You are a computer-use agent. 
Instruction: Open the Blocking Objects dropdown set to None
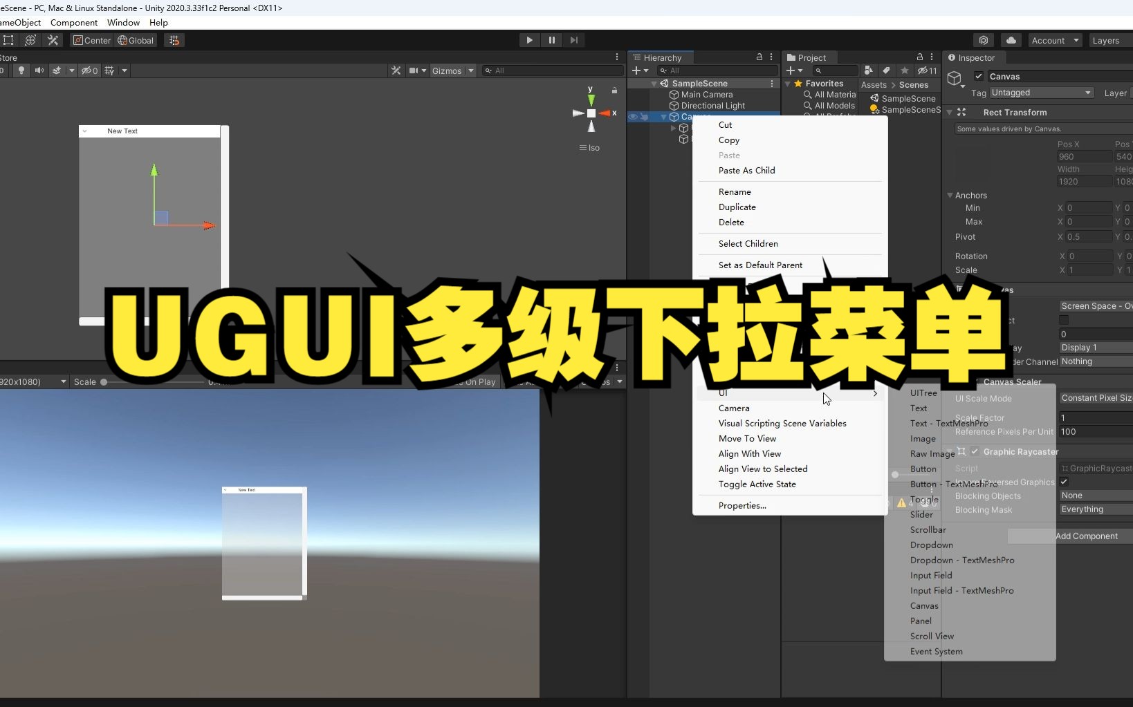pyautogui.click(x=1095, y=496)
